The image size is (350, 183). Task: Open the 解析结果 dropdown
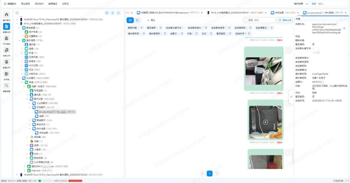coord(301,4)
